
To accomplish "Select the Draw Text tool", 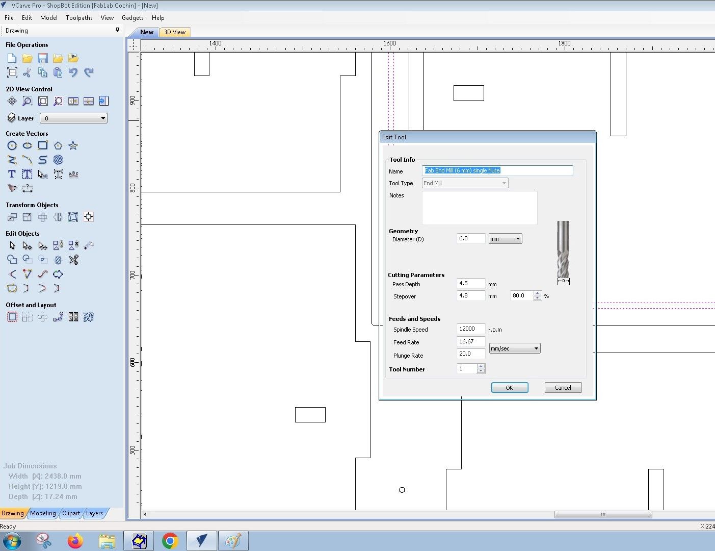I will point(12,174).
